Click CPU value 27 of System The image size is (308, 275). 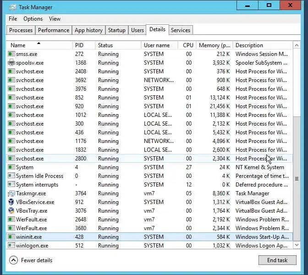(x=188, y=167)
